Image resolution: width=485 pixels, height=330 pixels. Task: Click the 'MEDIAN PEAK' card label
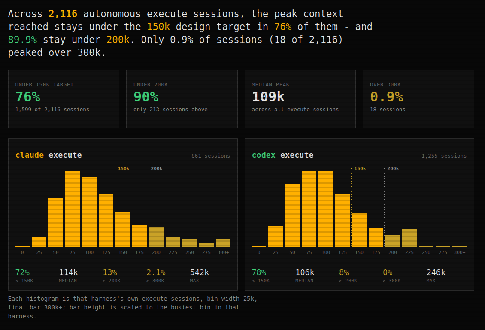point(270,85)
